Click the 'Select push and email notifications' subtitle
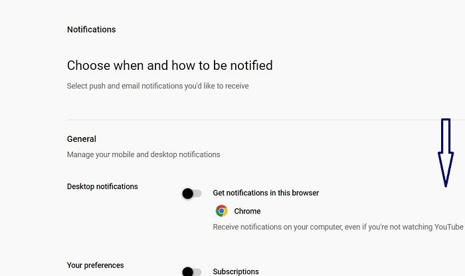This screenshot has width=465, height=276. [x=157, y=86]
